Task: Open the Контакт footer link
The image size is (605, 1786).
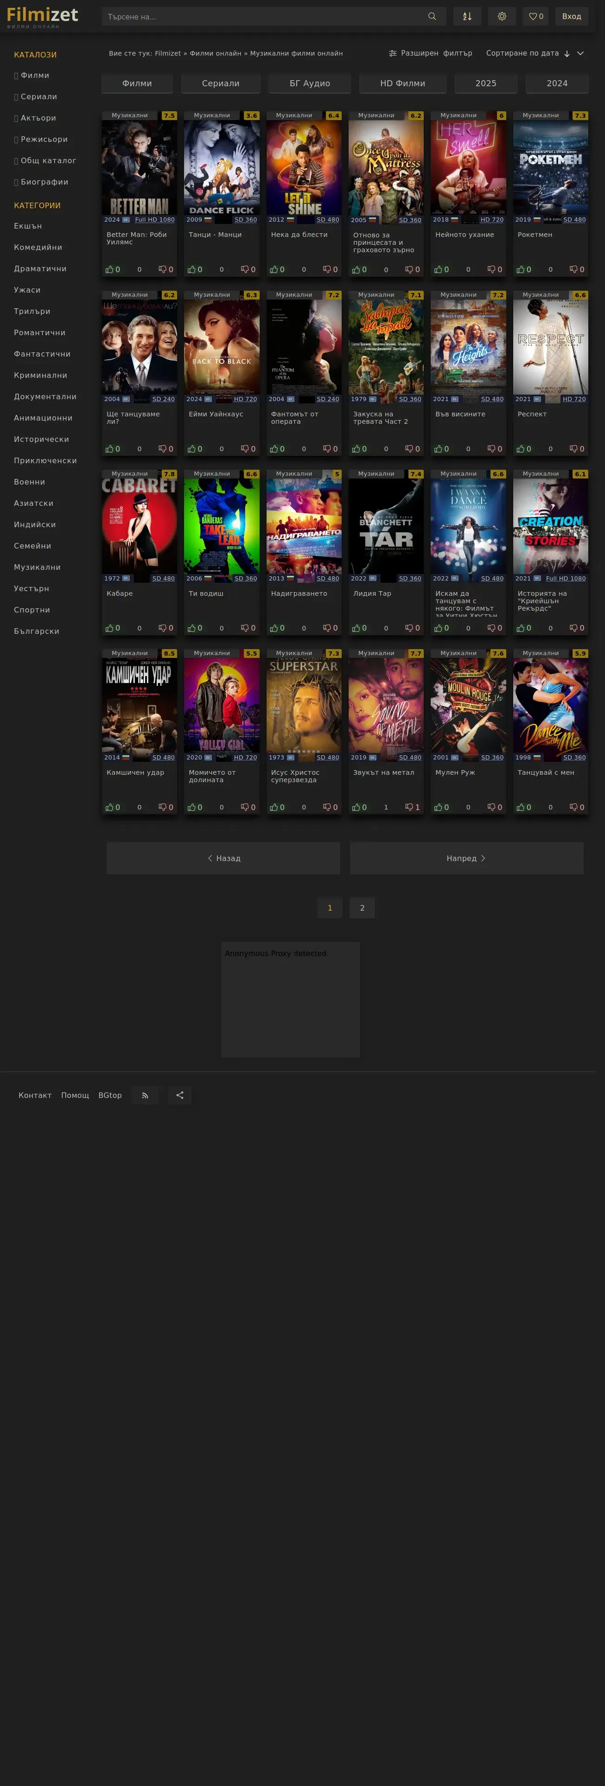Action: 35,1096
